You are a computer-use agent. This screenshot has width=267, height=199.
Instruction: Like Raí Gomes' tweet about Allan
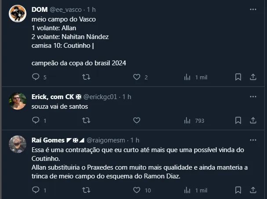coord(137,190)
